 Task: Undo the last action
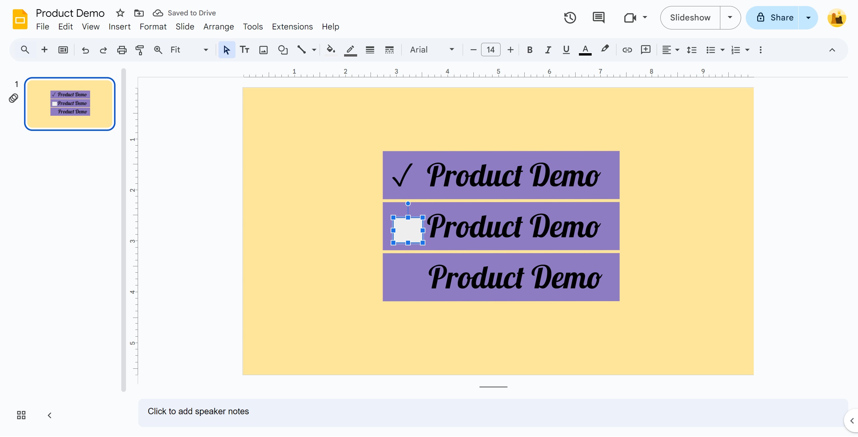point(85,50)
